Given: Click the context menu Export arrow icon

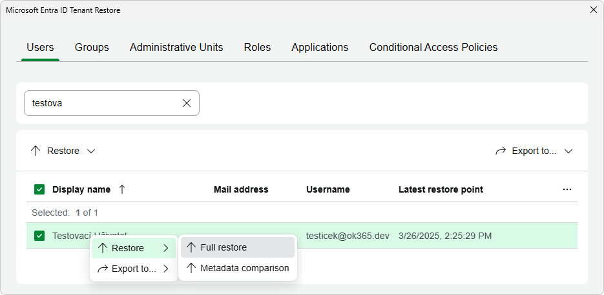Looking at the screenshot, I should [x=103, y=269].
